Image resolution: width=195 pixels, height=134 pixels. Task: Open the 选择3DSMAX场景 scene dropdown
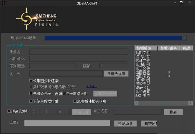tap(184, 38)
